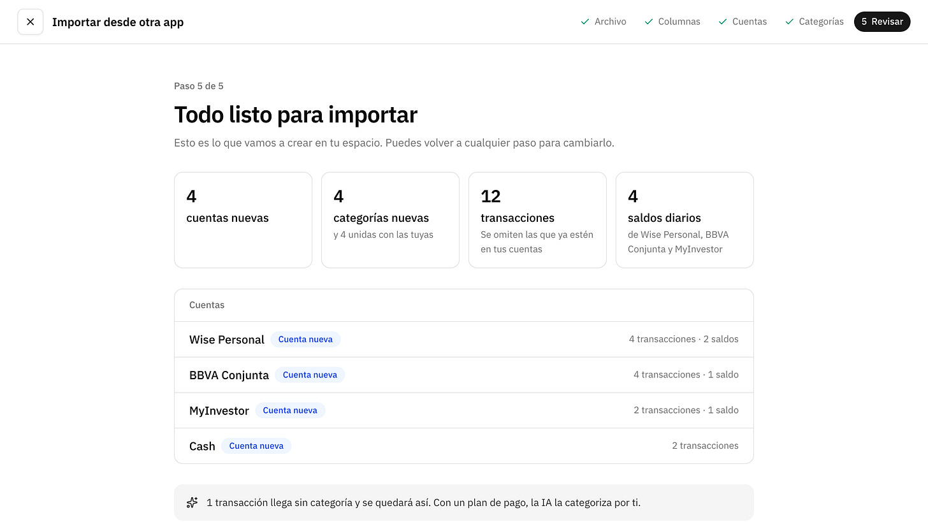Click the BBVA Conjunta account name
The image size is (928, 522).
[x=229, y=375]
